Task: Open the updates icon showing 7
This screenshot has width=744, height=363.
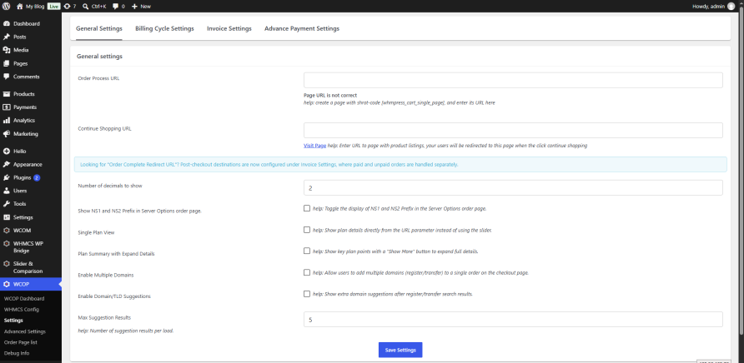Action: pos(67,7)
